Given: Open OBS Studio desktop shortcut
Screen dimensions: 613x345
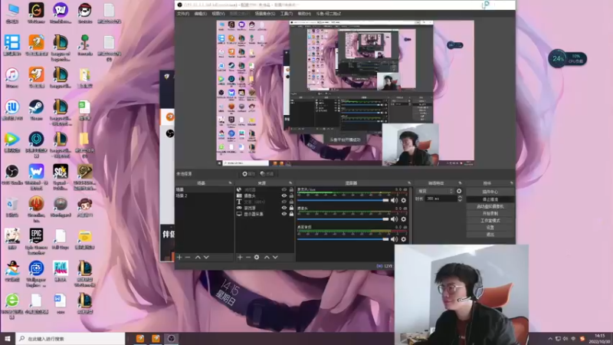Looking at the screenshot, I should [x=12, y=175].
